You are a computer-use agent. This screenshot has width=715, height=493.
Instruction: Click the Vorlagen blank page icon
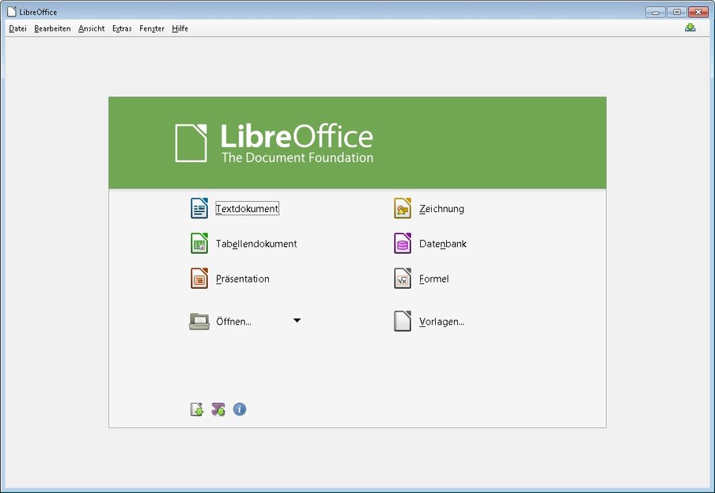(403, 321)
